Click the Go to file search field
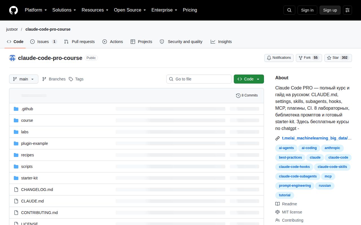Viewport: 361px width, 225px height. click(x=199, y=79)
